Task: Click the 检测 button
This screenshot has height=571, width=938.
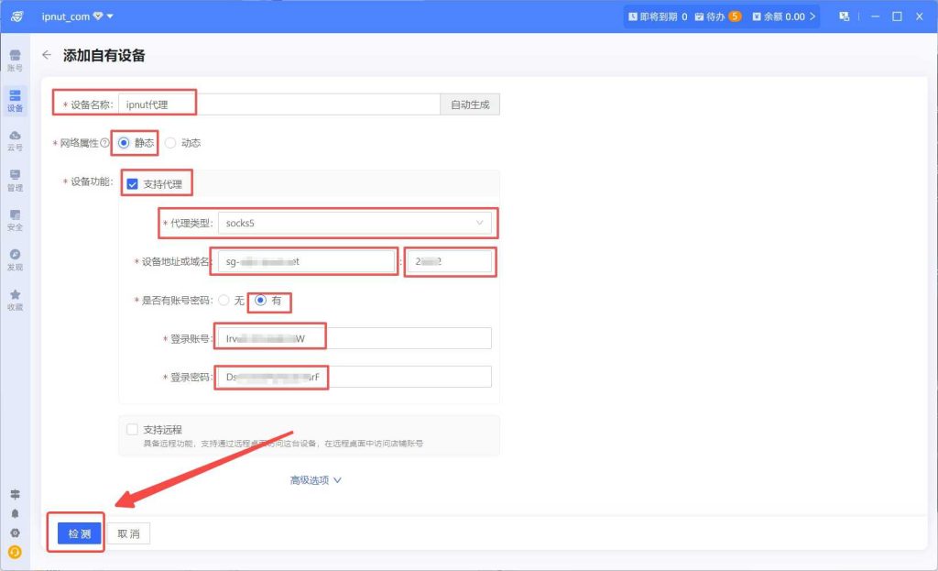Action: click(79, 533)
